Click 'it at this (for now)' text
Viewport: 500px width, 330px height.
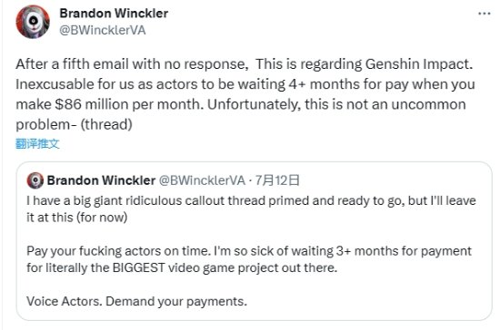tap(77, 218)
